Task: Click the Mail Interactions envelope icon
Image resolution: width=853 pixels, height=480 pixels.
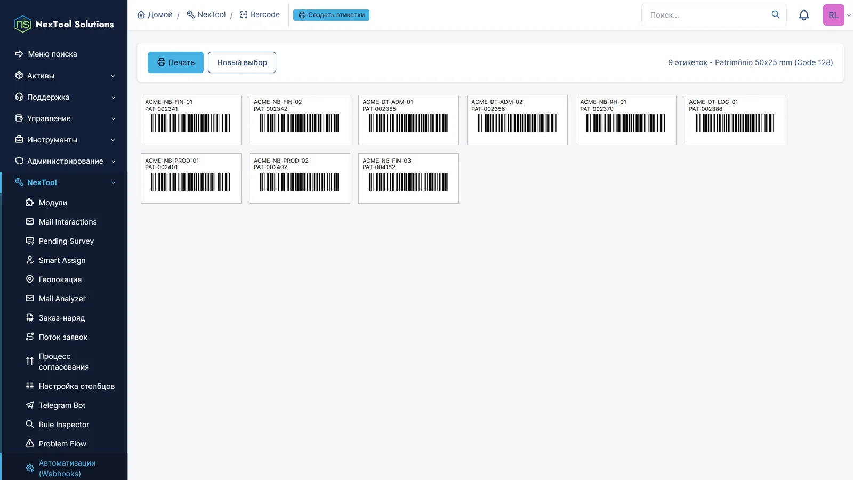Action: tap(30, 222)
